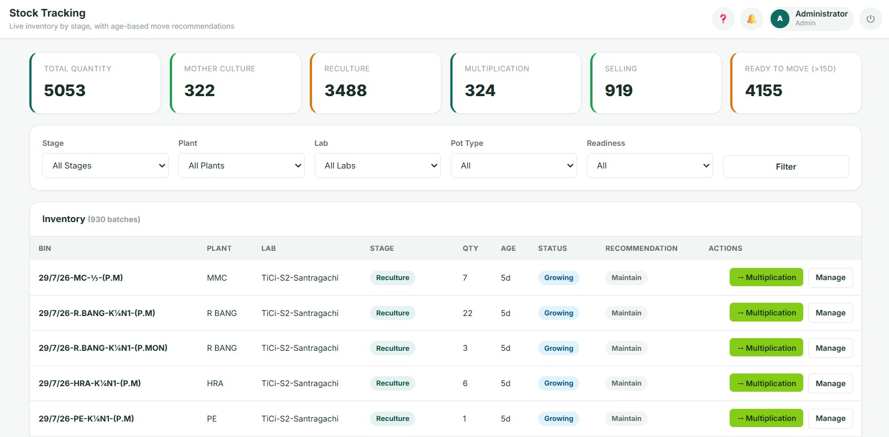Open the Administrator profile chip
Viewport: 889px width, 437px height.
[811, 19]
